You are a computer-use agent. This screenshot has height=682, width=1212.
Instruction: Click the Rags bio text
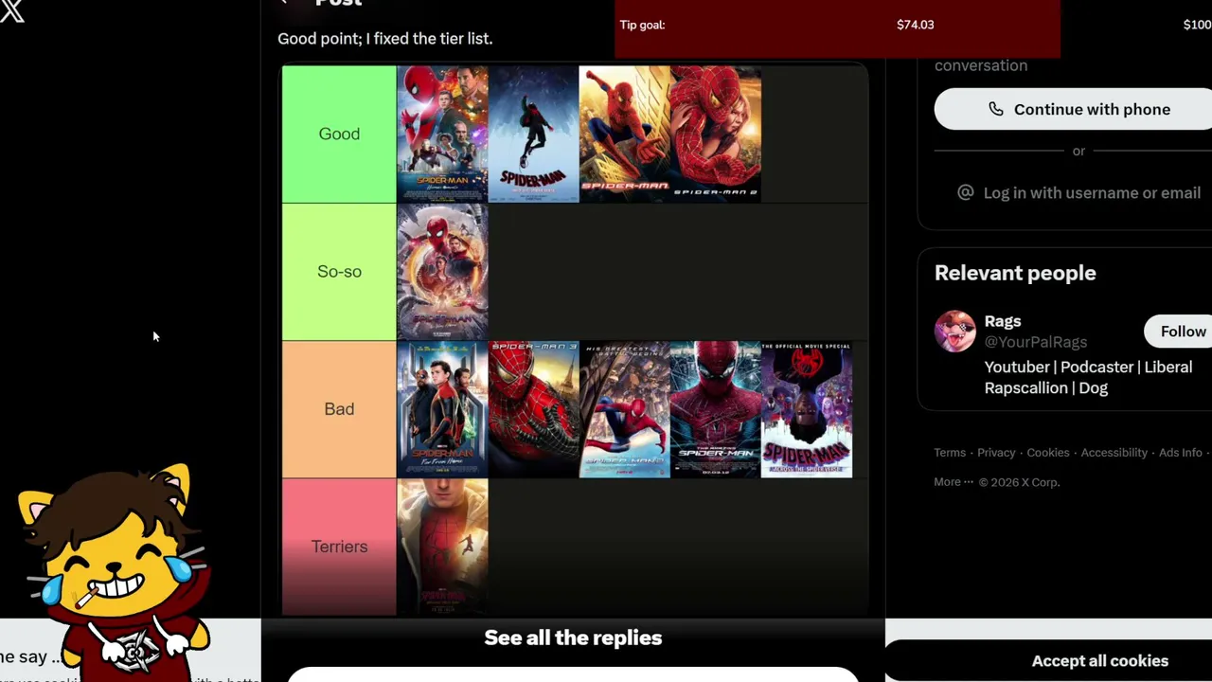(1088, 377)
